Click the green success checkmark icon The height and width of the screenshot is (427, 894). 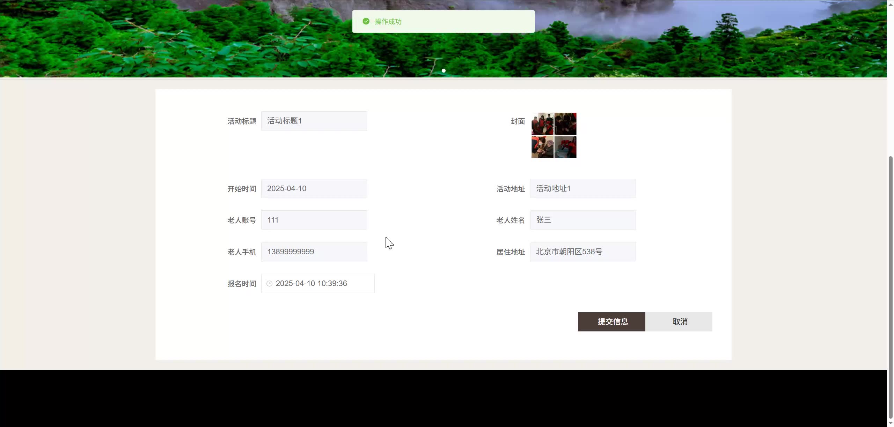[366, 21]
